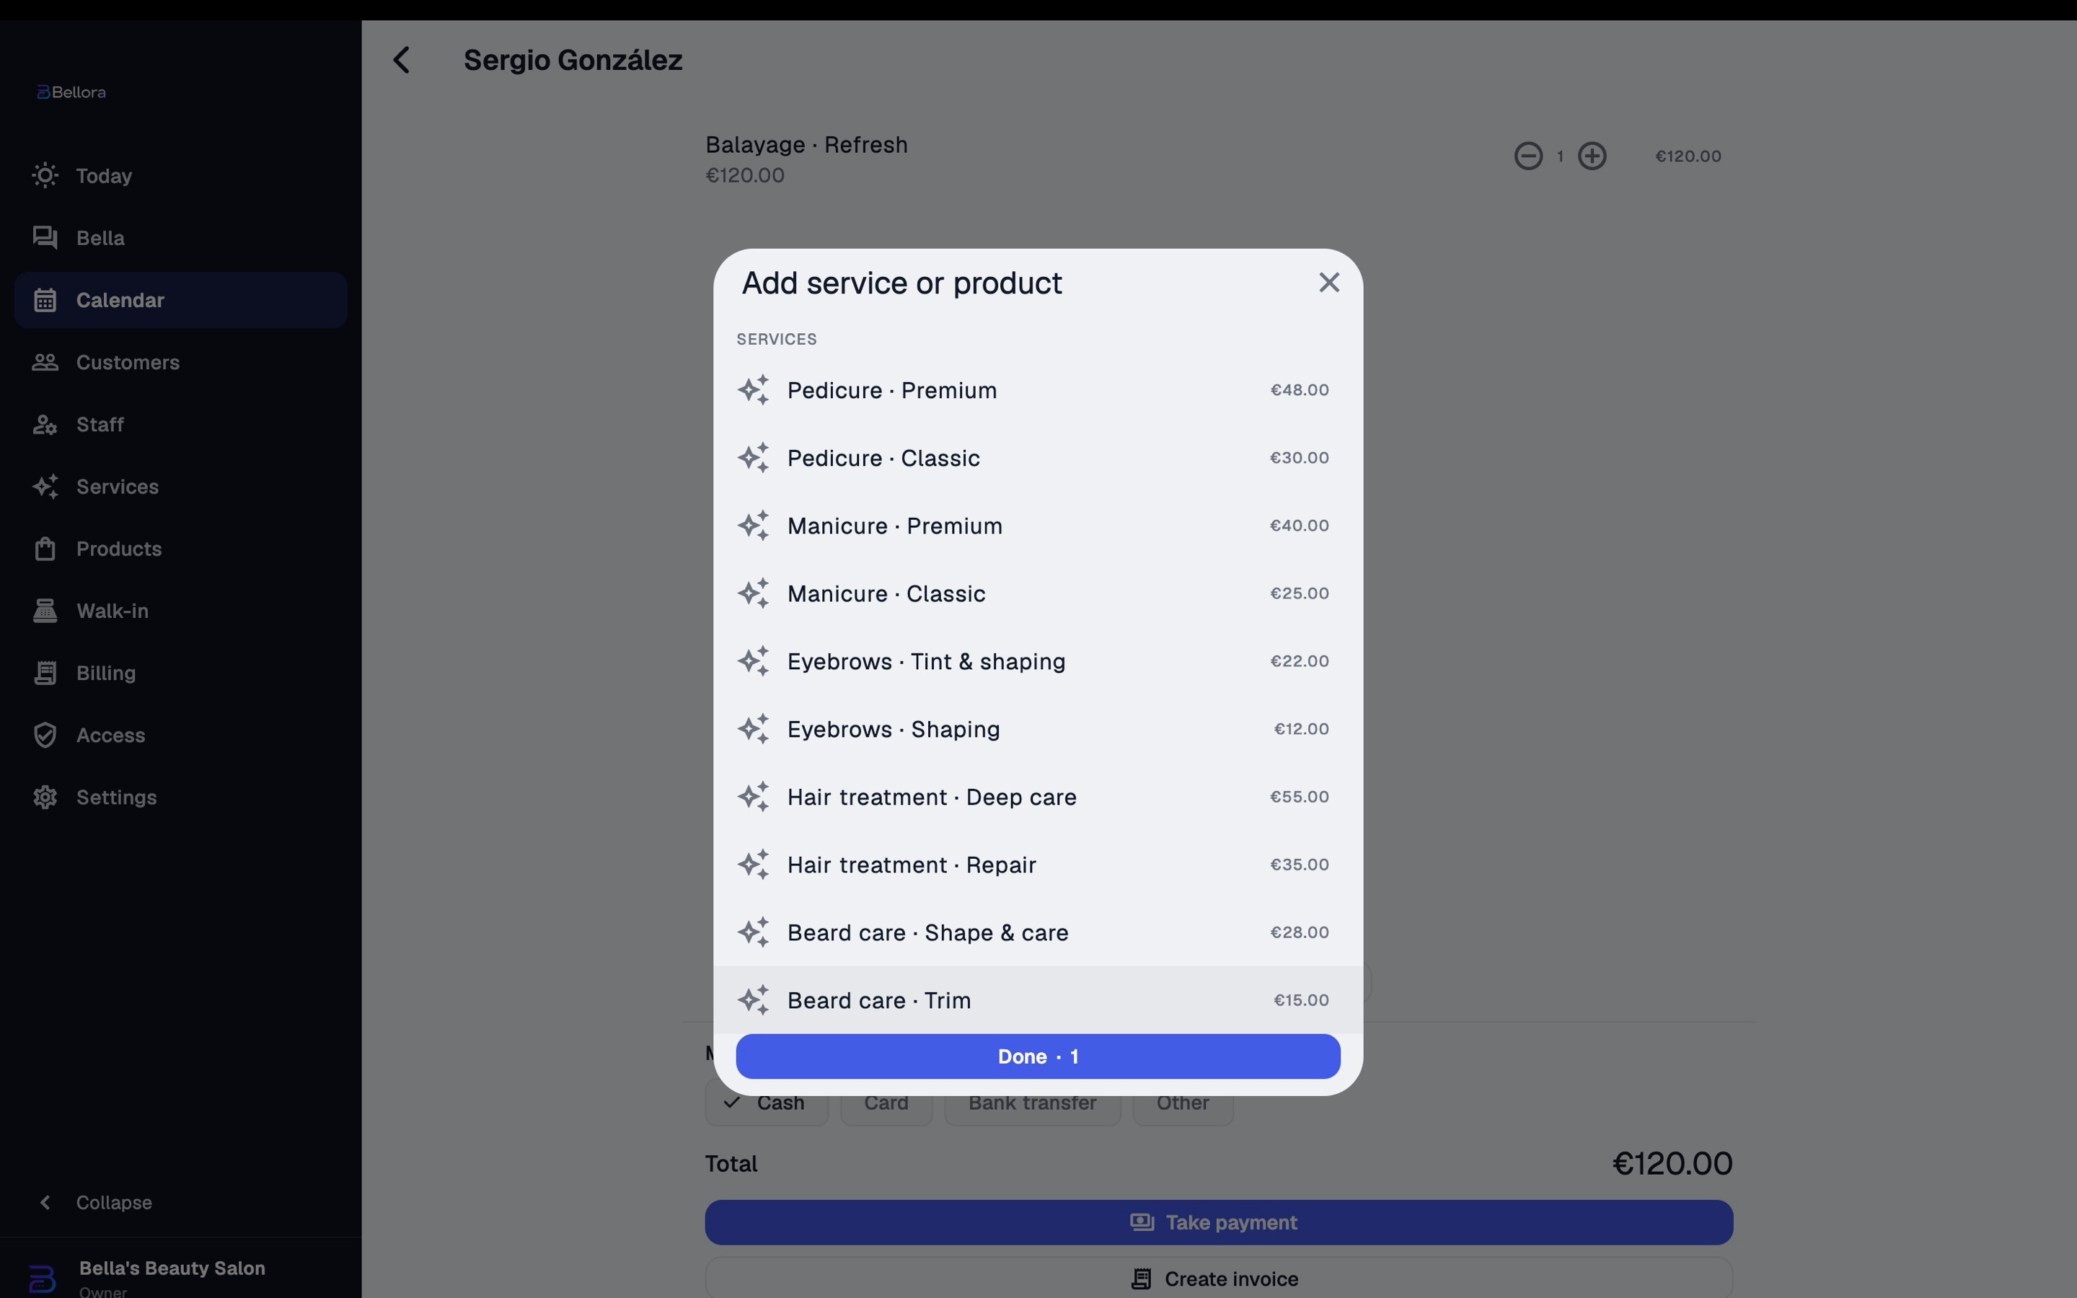Decrease Balayage quantity with minus icon
The height and width of the screenshot is (1298, 2077).
[x=1527, y=156]
